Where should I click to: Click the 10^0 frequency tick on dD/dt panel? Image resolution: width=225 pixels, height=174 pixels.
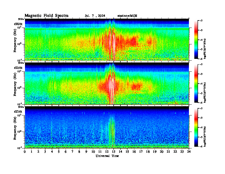click(19, 88)
